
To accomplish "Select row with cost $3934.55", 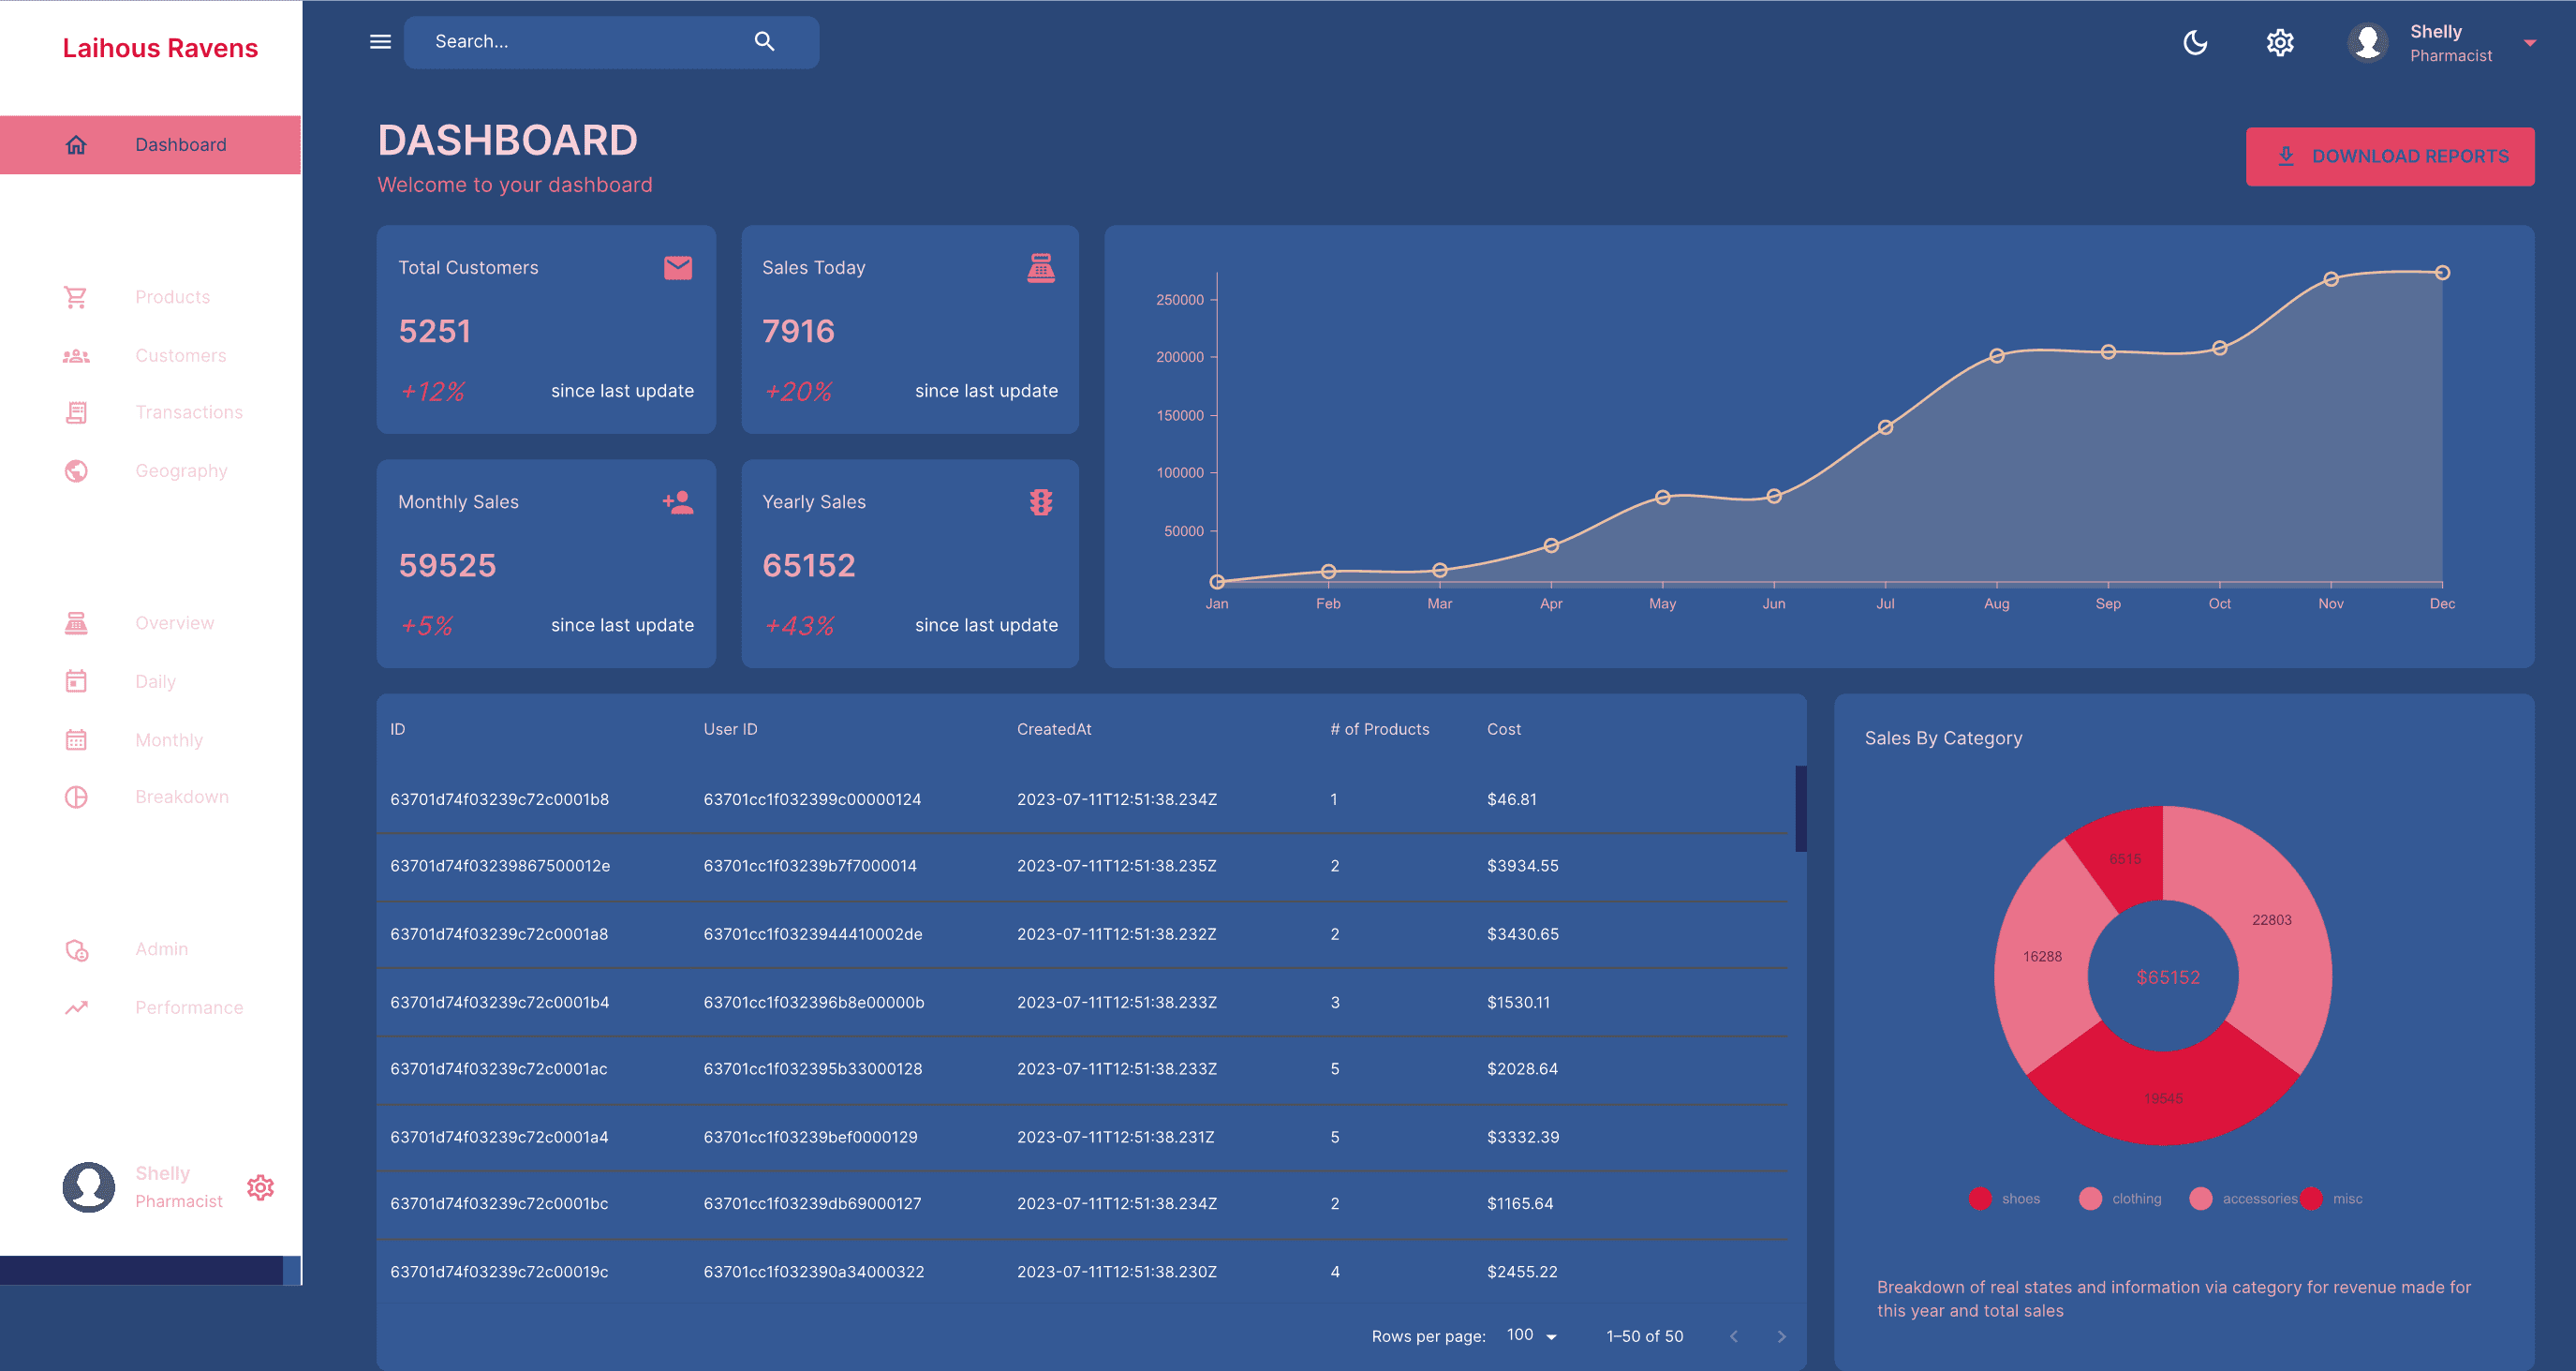I will pos(1082,867).
